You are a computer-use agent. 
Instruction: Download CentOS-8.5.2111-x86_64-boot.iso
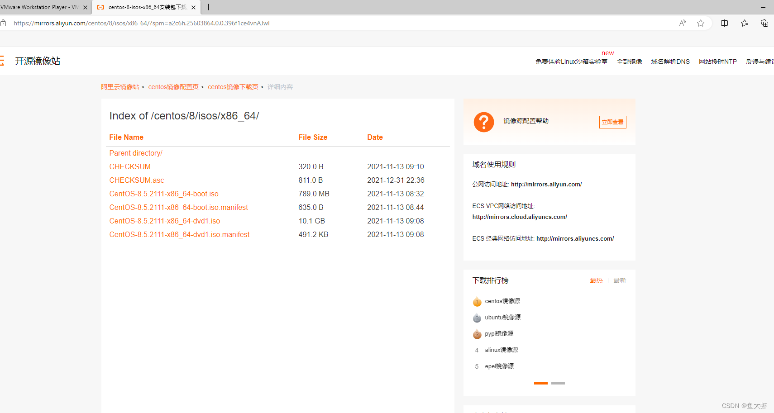pos(164,194)
